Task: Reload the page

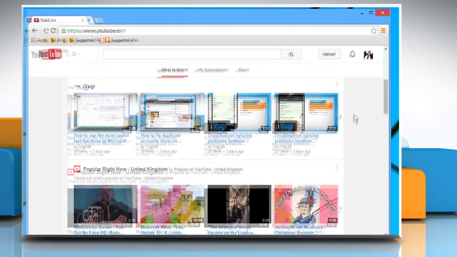Action: pos(53,31)
